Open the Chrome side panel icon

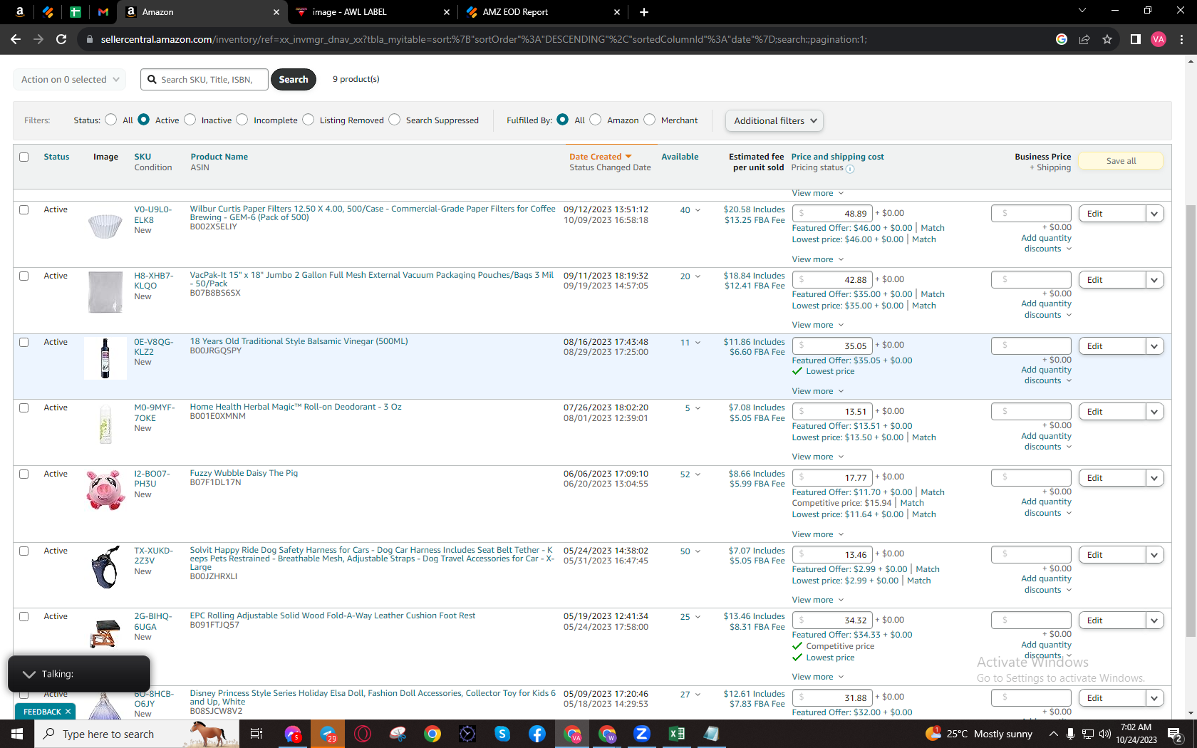1136,39
